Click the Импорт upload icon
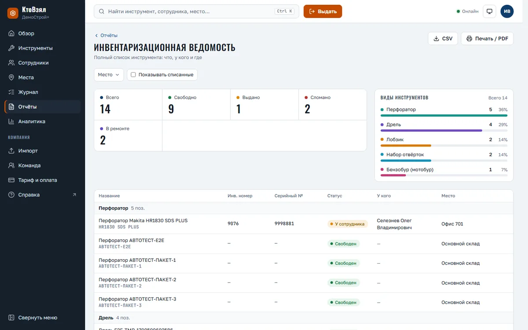Image resolution: width=528 pixels, height=330 pixels. pyautogui.click(x=12, y=151)
